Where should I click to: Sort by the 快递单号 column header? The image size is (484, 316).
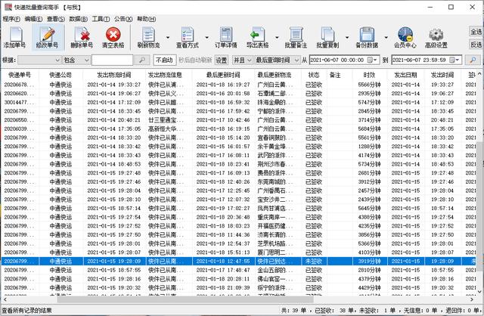pyautogui.click(x=20, y=75)
